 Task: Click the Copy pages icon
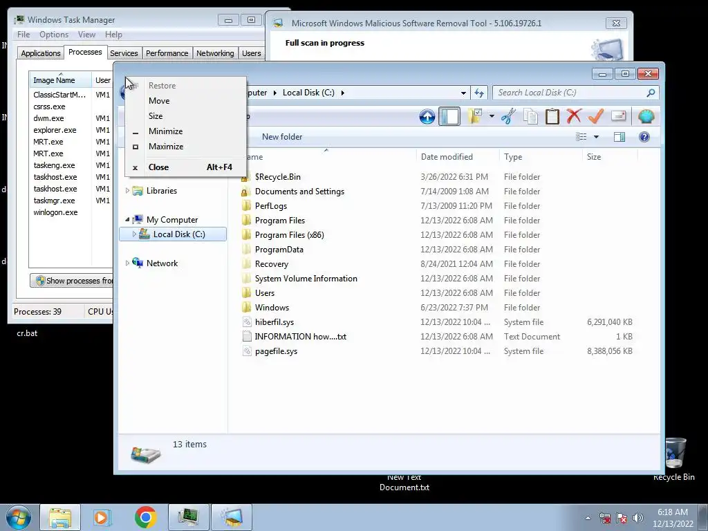point(530,116)
